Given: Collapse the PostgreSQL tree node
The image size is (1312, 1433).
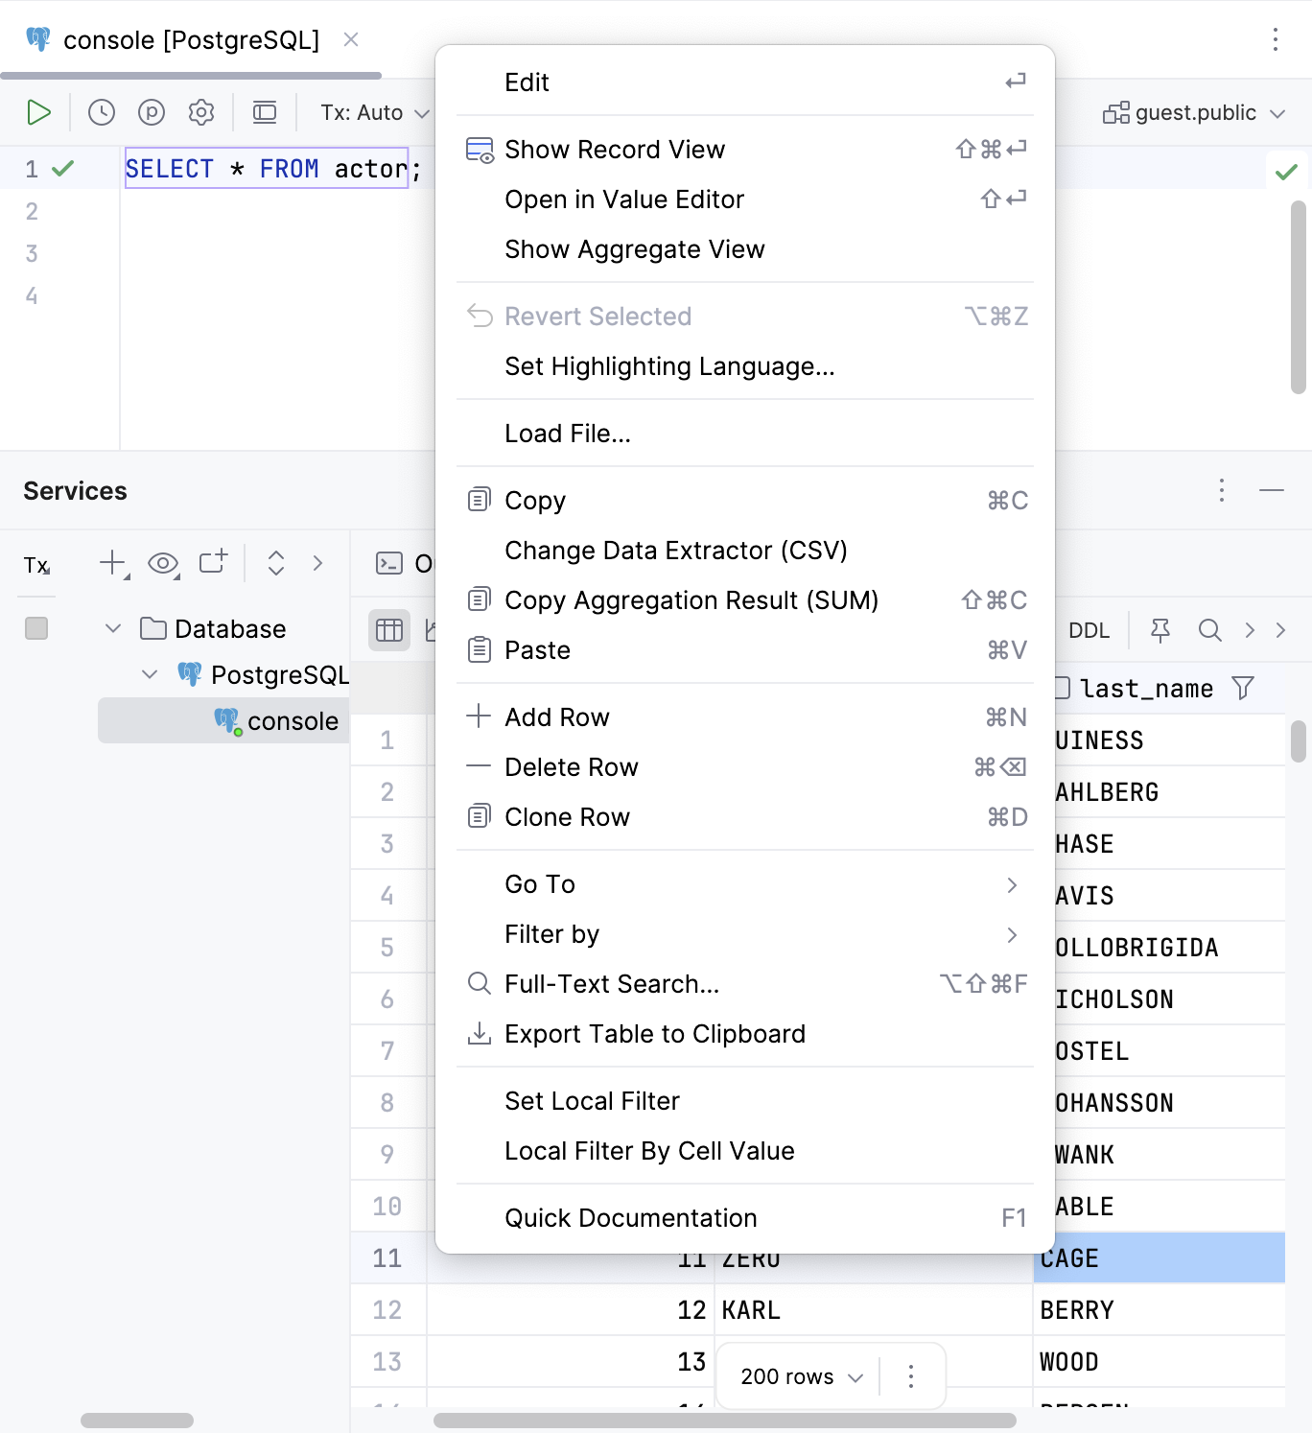Looking at the screenshot, I should click(x=150, y=674).
